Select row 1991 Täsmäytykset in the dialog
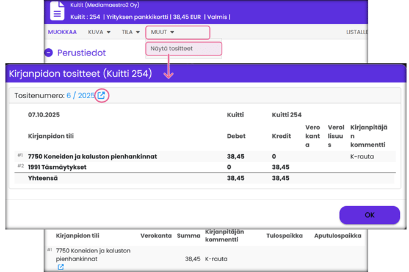The image size is (409, 272). point(57,166)
